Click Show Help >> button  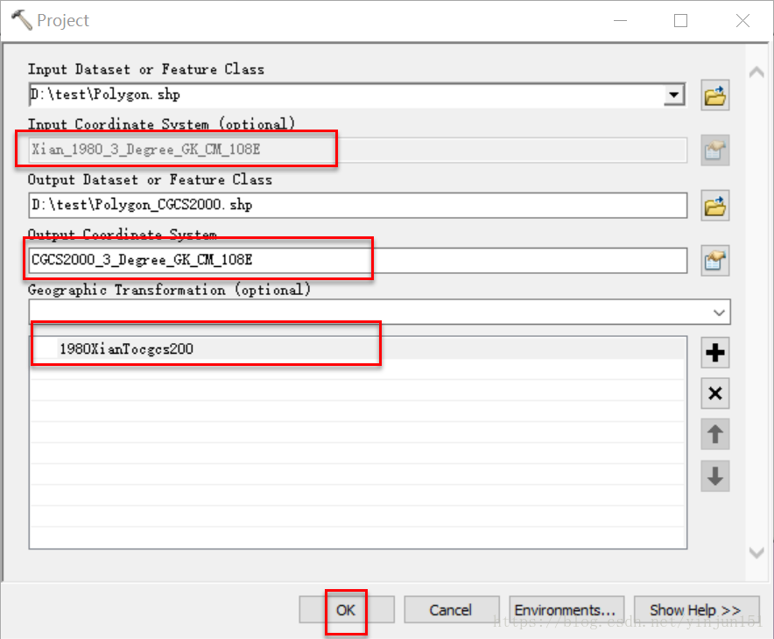point(696,610)
